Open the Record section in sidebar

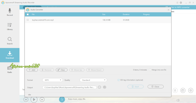pos(10,12)
